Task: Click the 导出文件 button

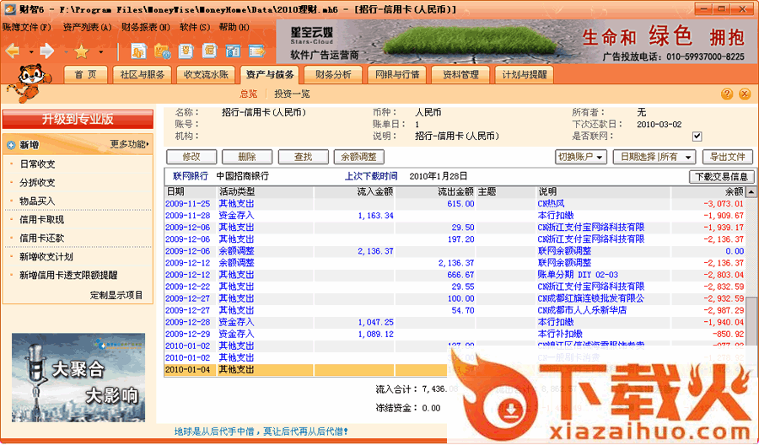Action: [728, 157]
